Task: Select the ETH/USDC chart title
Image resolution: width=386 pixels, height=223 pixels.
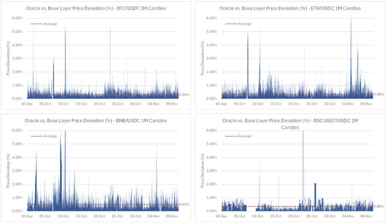Action: [290, 8]
